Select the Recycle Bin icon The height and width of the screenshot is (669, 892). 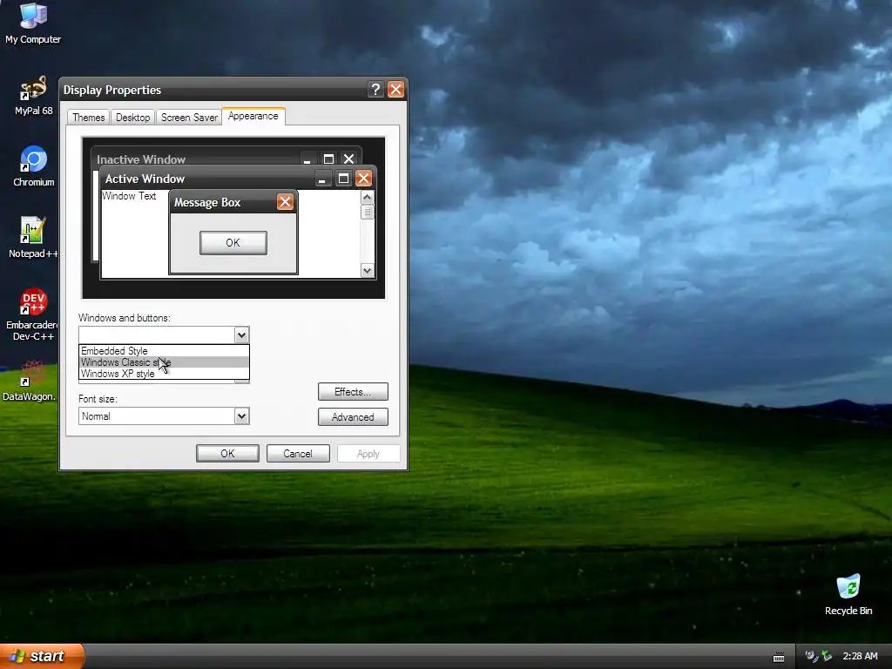click(x=848, y=595)
